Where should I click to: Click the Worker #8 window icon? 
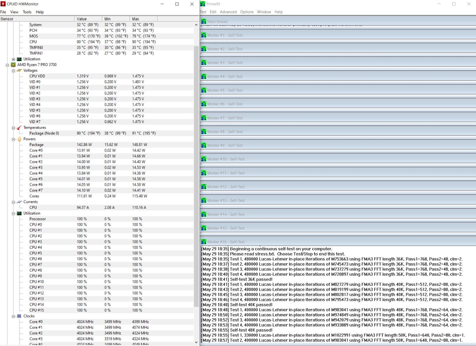point(204,132)
